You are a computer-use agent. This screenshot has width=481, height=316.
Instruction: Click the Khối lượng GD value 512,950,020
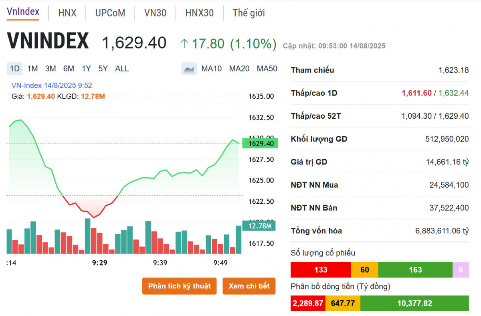pos(447,139)
